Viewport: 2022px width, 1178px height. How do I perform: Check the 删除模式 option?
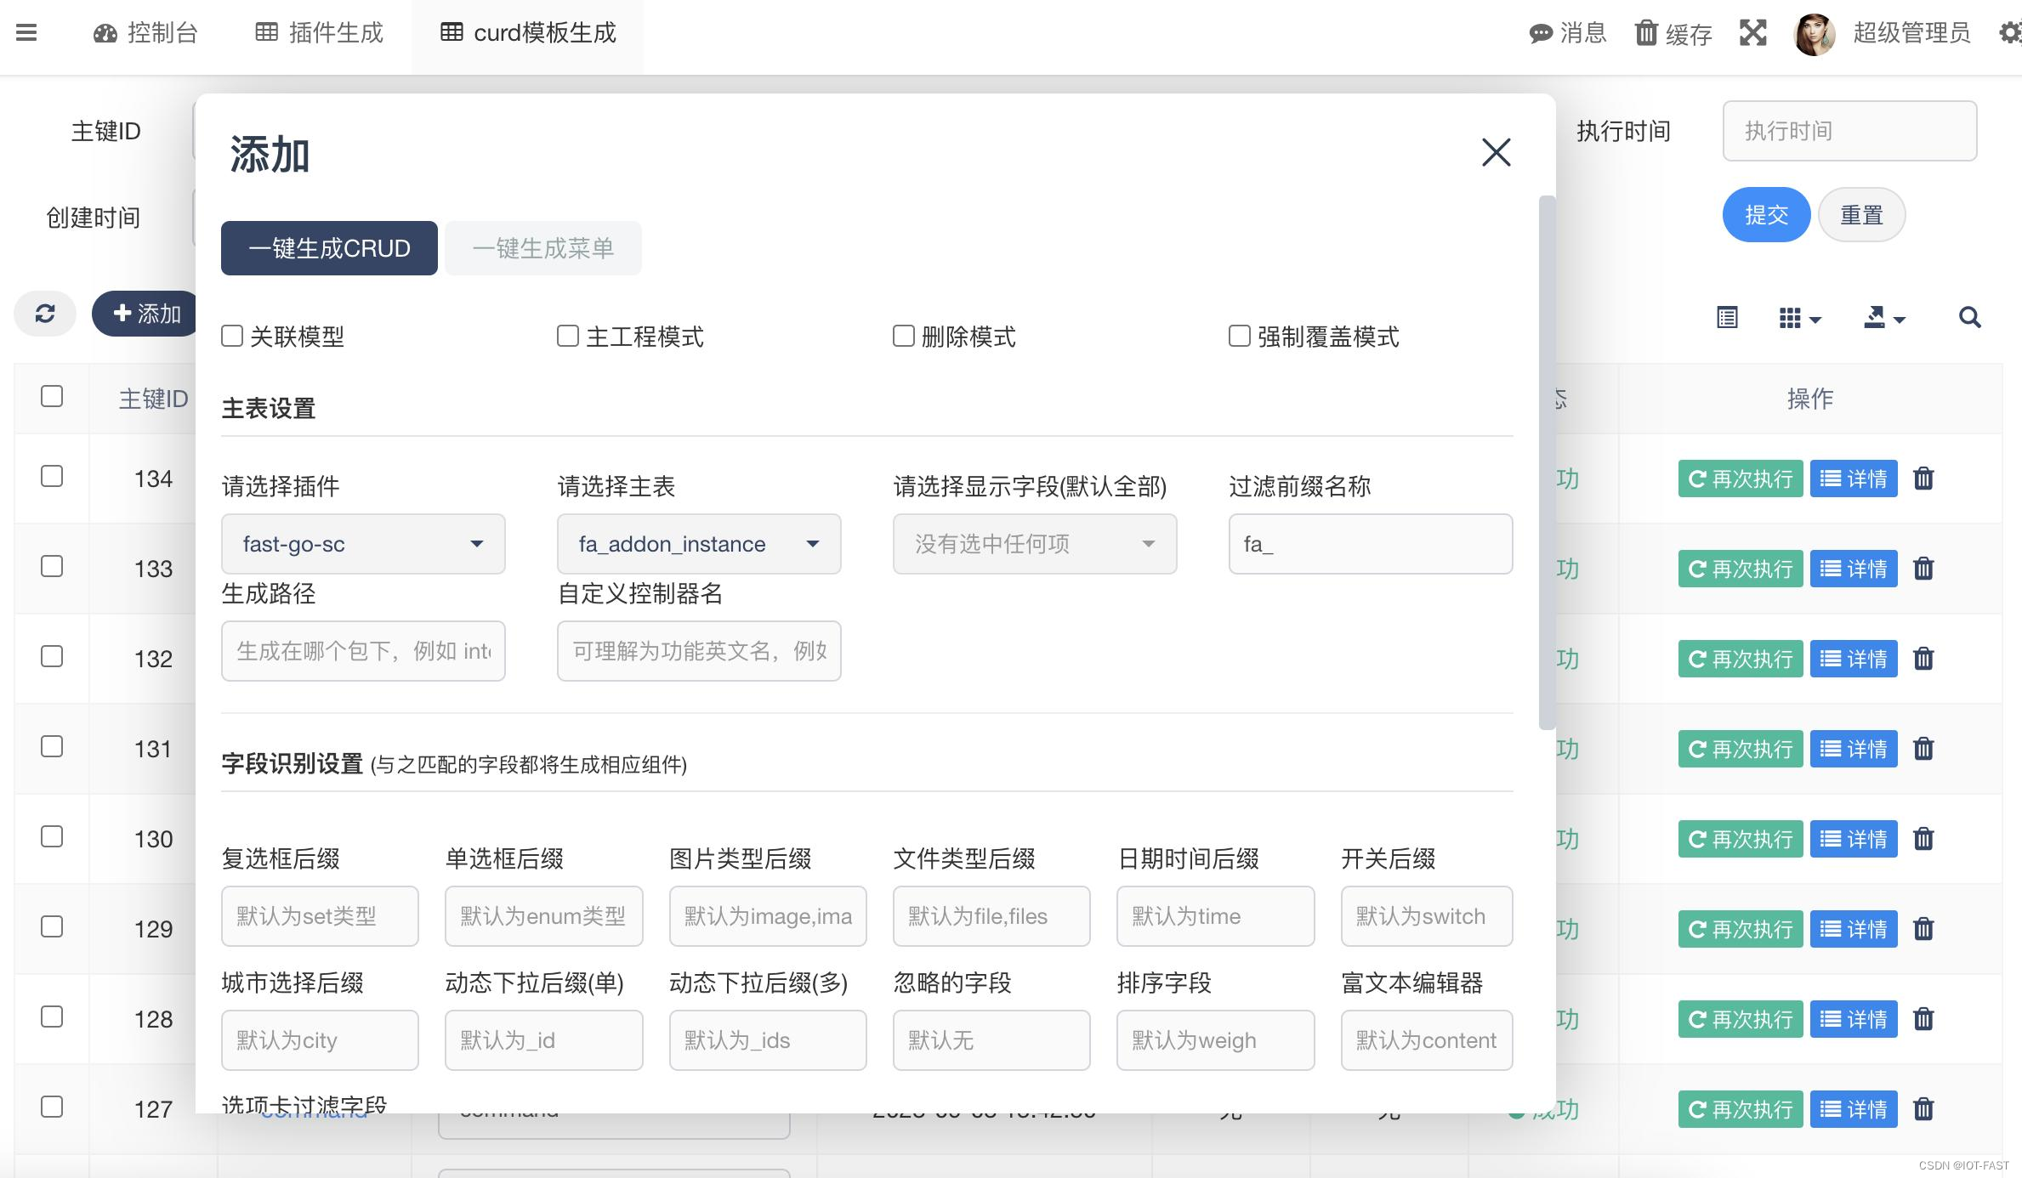point(902,336)
